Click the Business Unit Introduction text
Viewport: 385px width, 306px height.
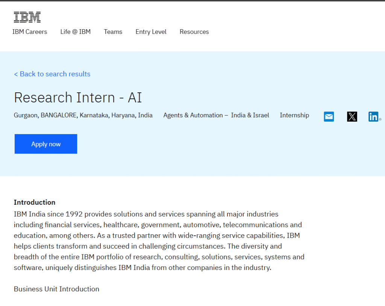(56, 289)
